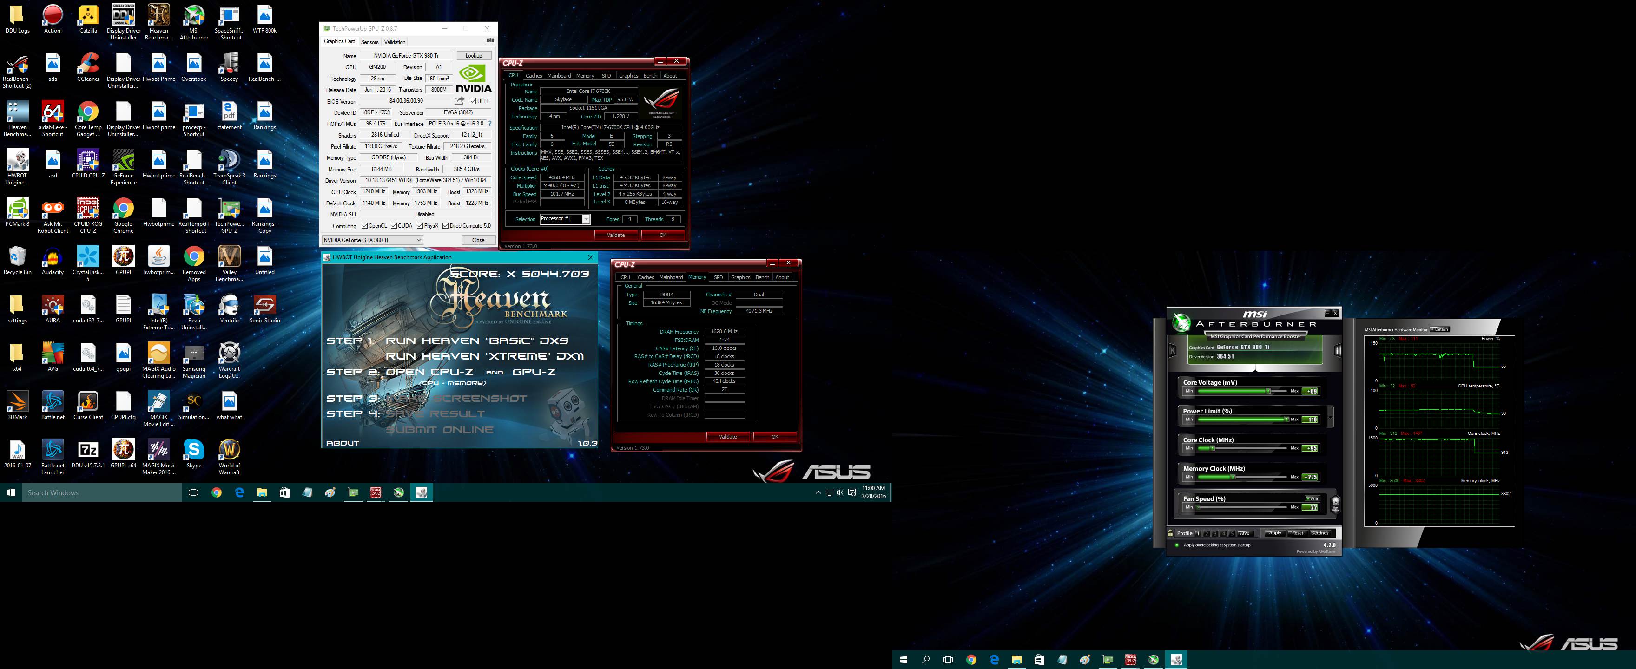Screen dimensions: 1636x669
Task: Open Mainboard tab in the CPU-Z processor window
Action: (x=559, y=76)
